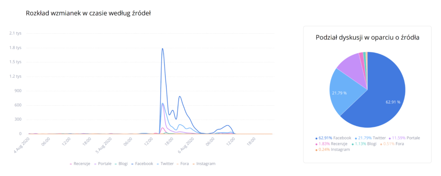Hide the Portale line via chart legend
The image size is (441, 176).
click(102, 164)
